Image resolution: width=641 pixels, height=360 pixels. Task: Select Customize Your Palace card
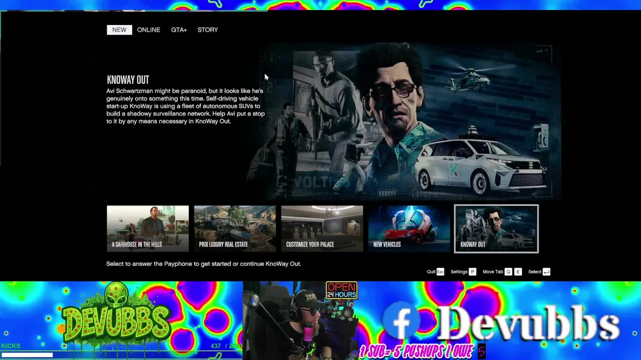point(322,228)
